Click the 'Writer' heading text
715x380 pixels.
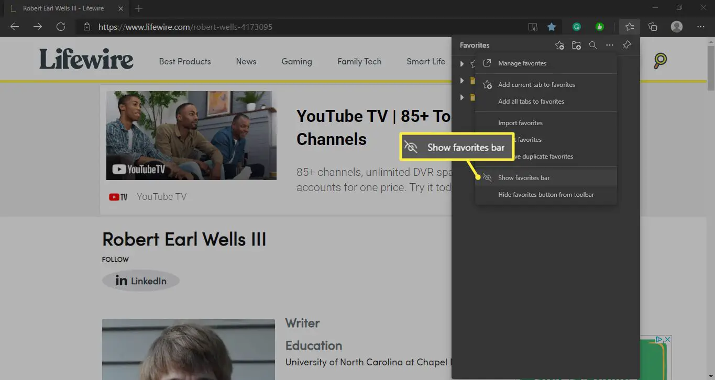pos(302,323)
